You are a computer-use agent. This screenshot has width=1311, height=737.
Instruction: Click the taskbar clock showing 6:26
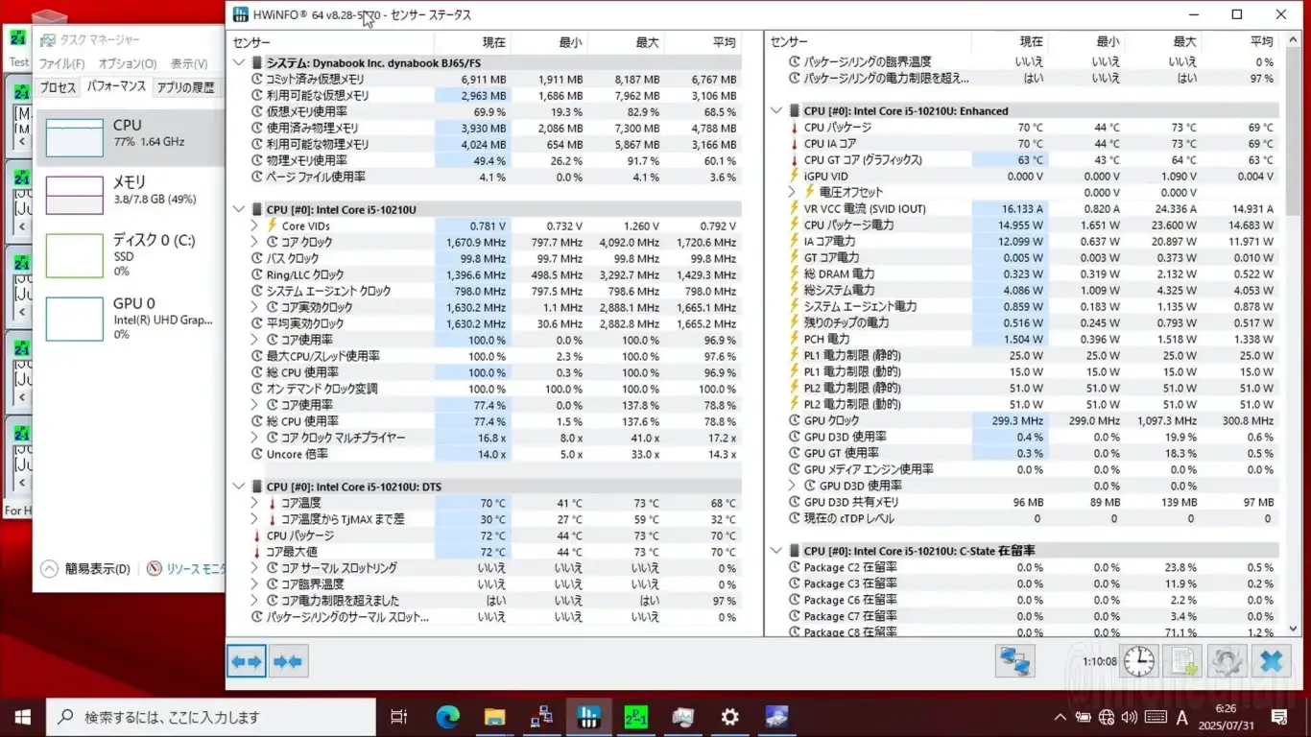[1226, 717]
